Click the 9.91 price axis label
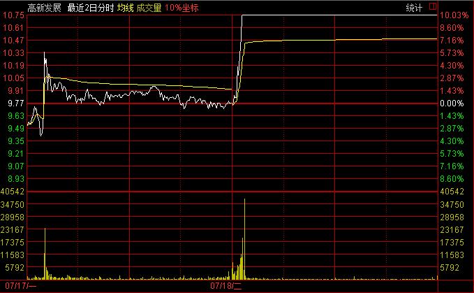 pos(16,90)
